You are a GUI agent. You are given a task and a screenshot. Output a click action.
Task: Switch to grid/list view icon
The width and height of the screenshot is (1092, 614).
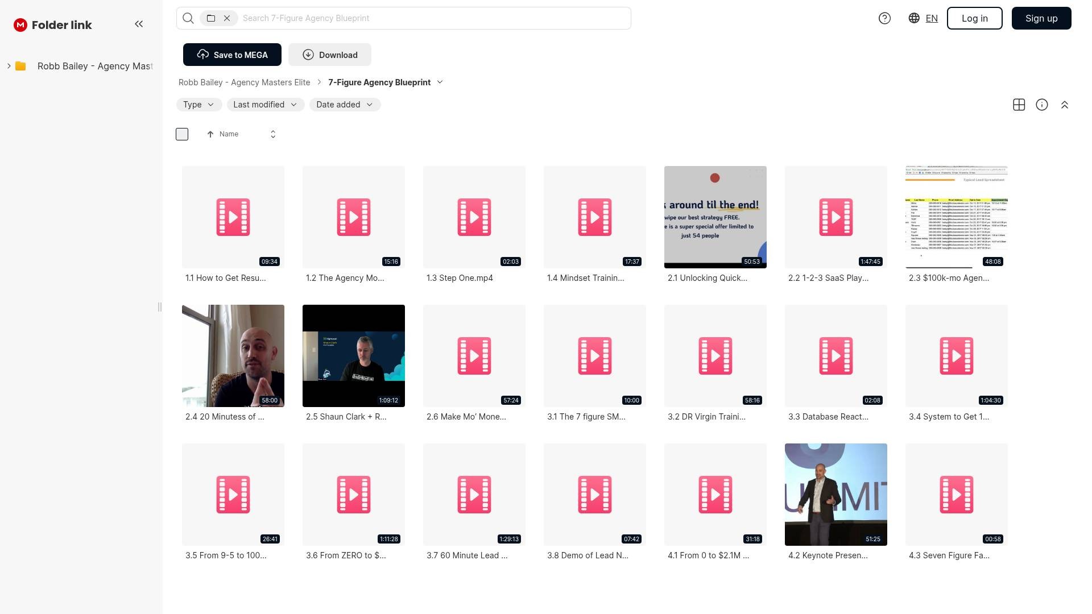point(1019,105)
